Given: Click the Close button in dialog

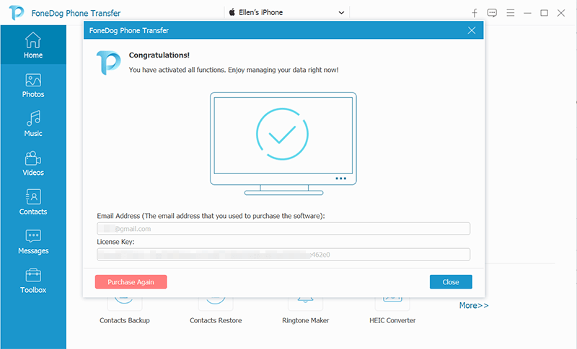Looking at the screenshot, I should (x=451, y=282).
